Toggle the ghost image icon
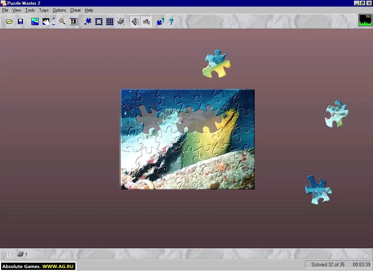This screenshot has width=373, height=271. click(46, 21)
